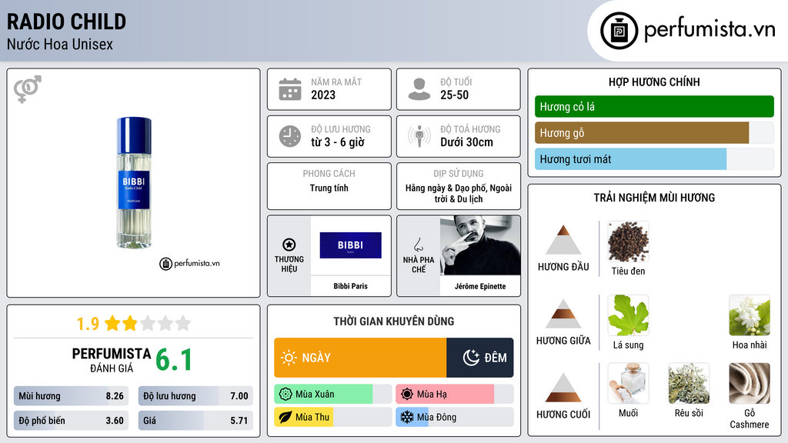This screenshot has width=788, height=443.
Task: Click the moon icon next to Đêm
Action: pyautogui.click(x=471, y=358)
